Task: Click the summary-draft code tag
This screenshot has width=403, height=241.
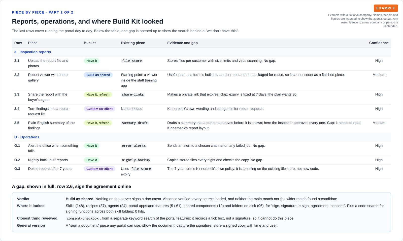Action: [135, 123]
